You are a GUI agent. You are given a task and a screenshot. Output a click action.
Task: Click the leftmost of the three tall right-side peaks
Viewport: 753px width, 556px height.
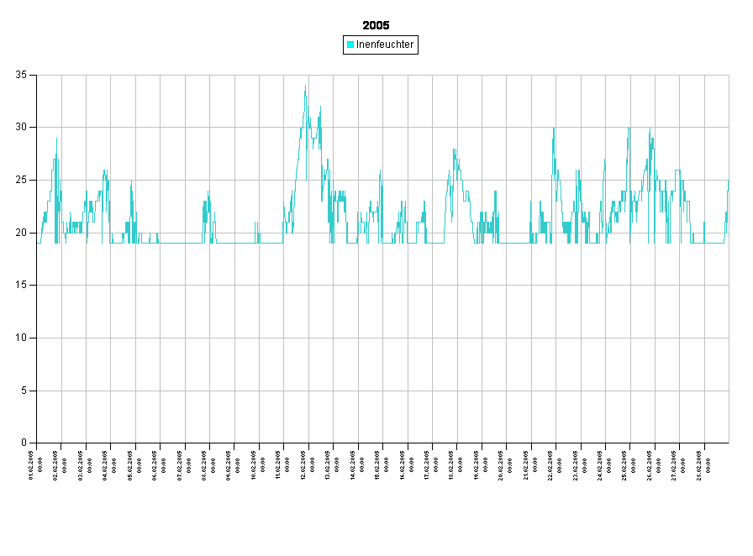pyautogui.click(x=553, y=129)
